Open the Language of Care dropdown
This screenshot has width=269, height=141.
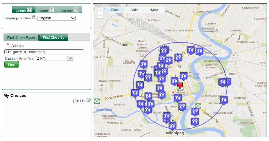tap(56, 18)
